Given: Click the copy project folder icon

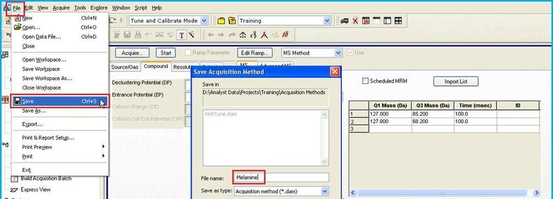Looking at the screenshot, I should point(232,21).
